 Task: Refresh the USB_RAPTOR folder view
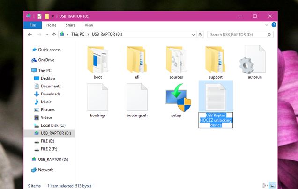(x=200, y=35)
